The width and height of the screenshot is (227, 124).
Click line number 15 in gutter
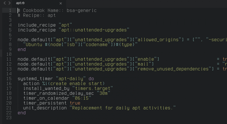tap(9, 79)
